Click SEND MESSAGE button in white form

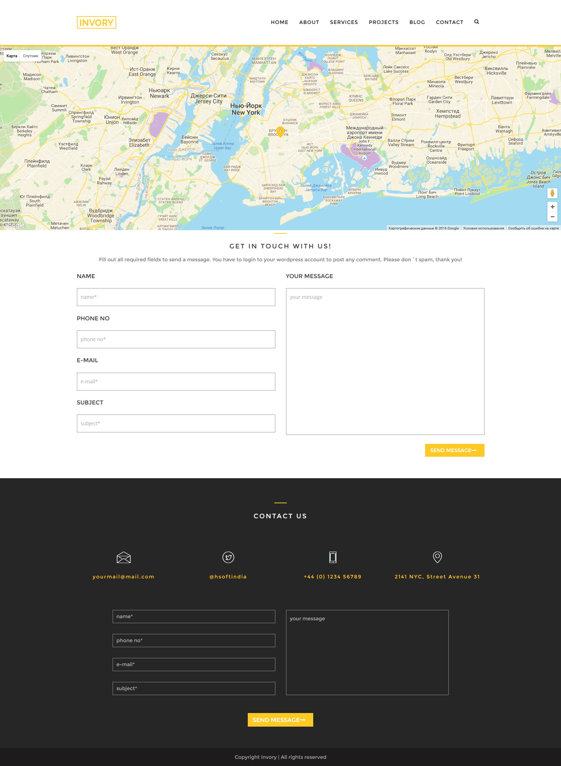[x=454, y=450]
